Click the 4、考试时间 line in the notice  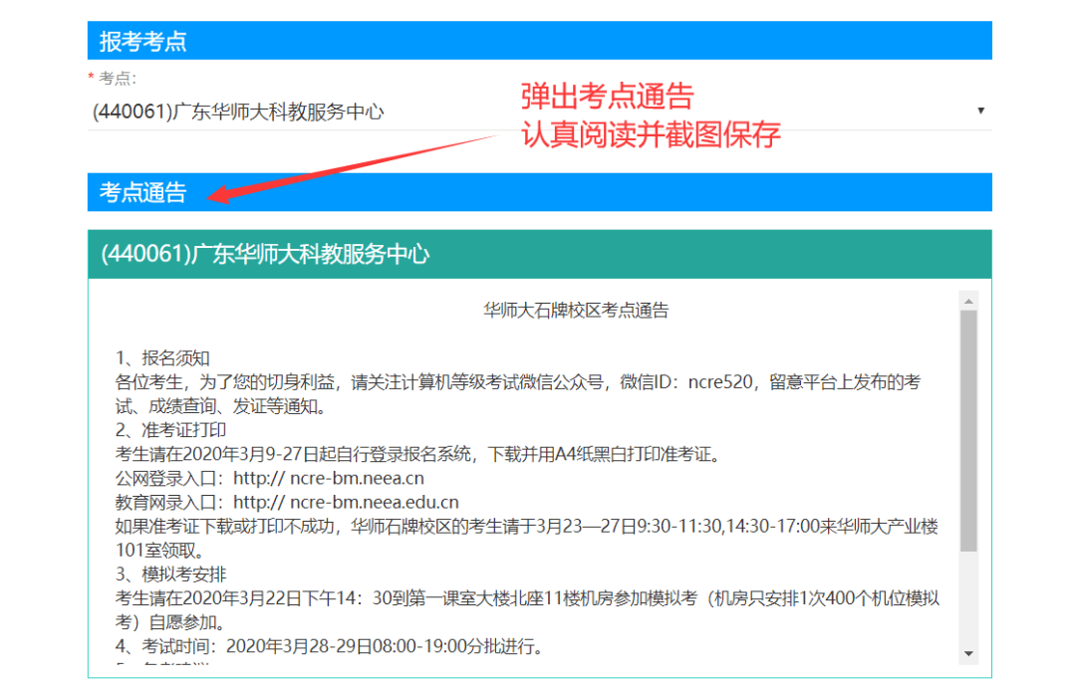click(329, 646)
